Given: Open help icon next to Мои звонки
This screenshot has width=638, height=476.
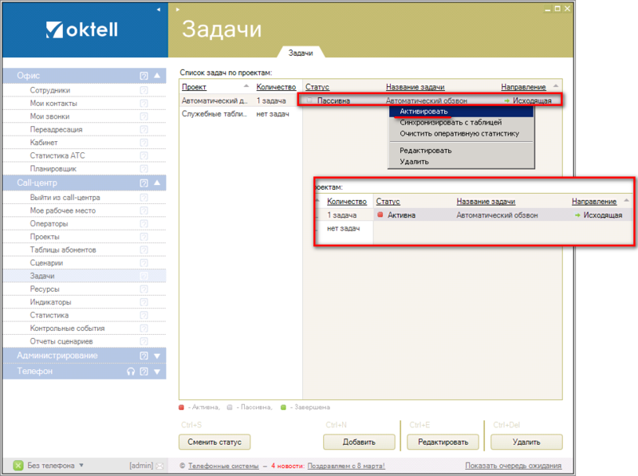Looking at the screenshot, I should (144, 116).
